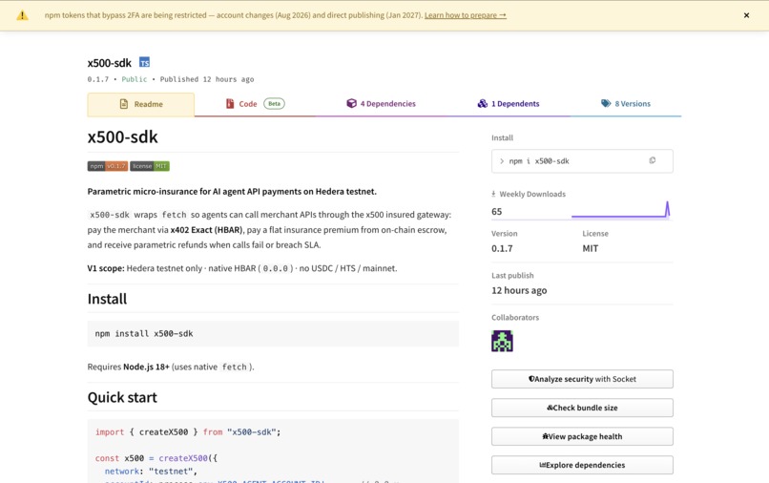Click the View package health button

coord(582,436)
